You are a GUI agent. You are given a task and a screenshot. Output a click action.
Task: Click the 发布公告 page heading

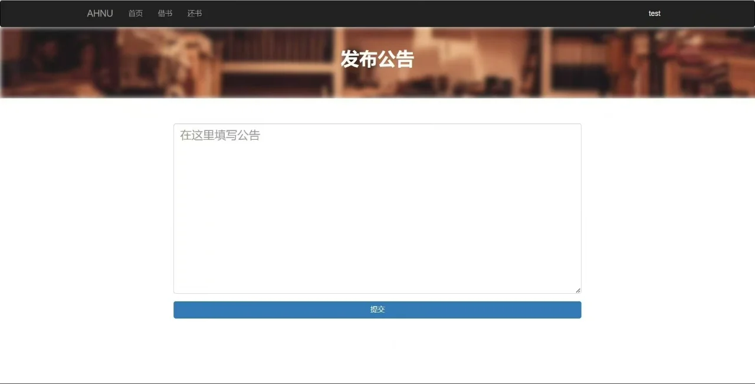(377, 60)
